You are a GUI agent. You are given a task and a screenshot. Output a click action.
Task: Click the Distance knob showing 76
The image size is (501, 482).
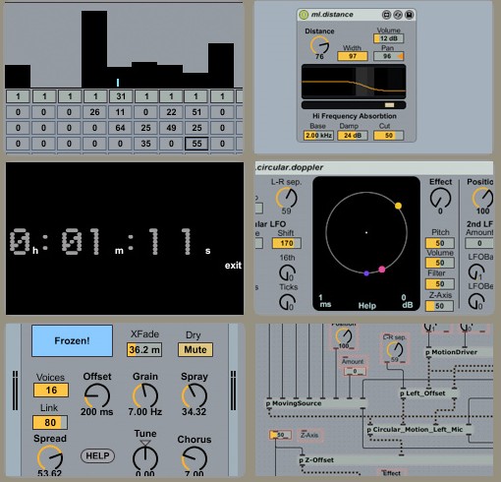pos(319,45)
